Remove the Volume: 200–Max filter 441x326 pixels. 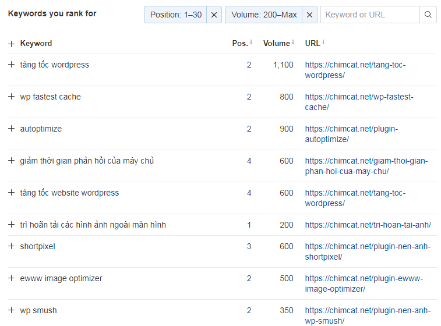tap(309, 15)
